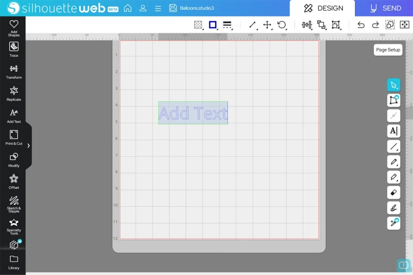Open the Library button
The height and width of the screenshot is (275, 413).
tap(14, 262)
